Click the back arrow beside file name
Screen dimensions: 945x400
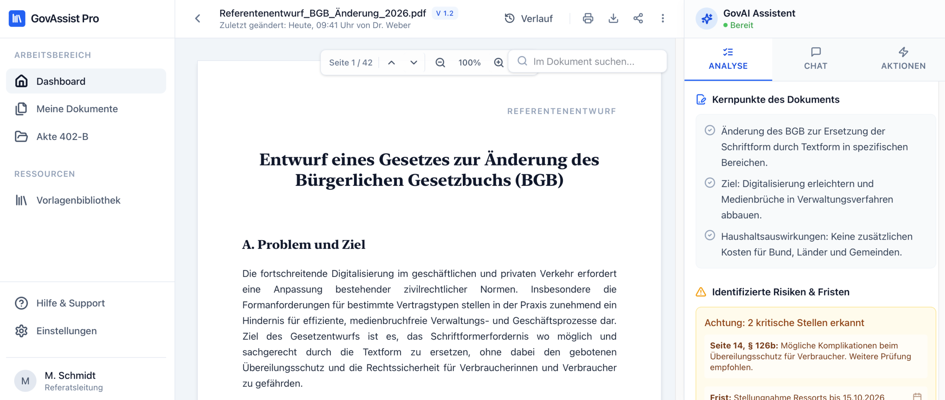tap(198, 18)
